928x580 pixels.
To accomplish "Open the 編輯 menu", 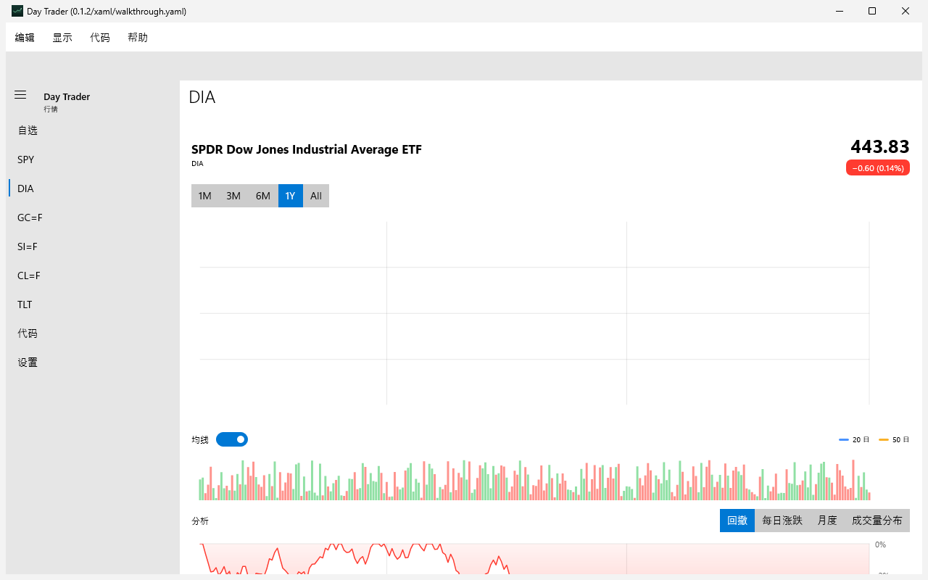I will click(25, 38).
